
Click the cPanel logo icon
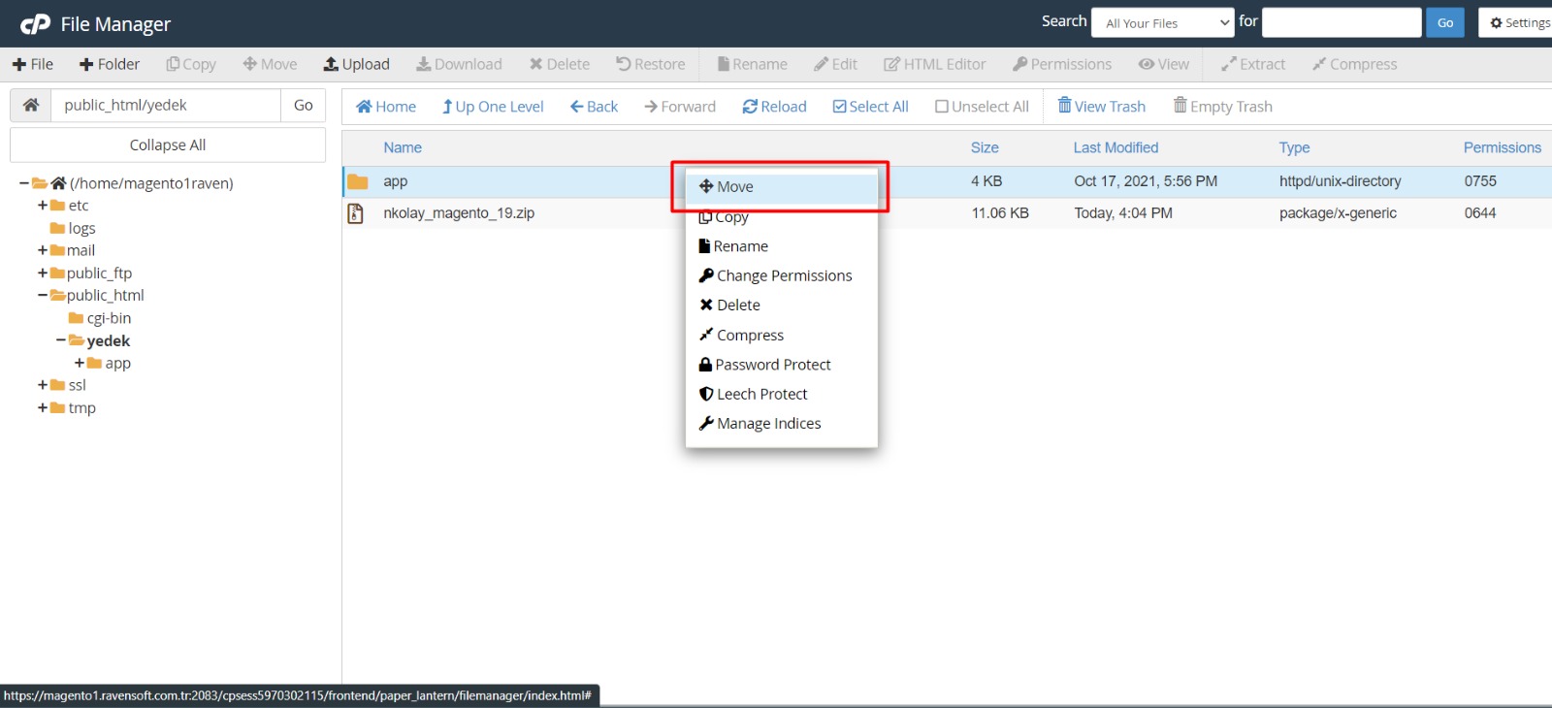pos(35,24)
